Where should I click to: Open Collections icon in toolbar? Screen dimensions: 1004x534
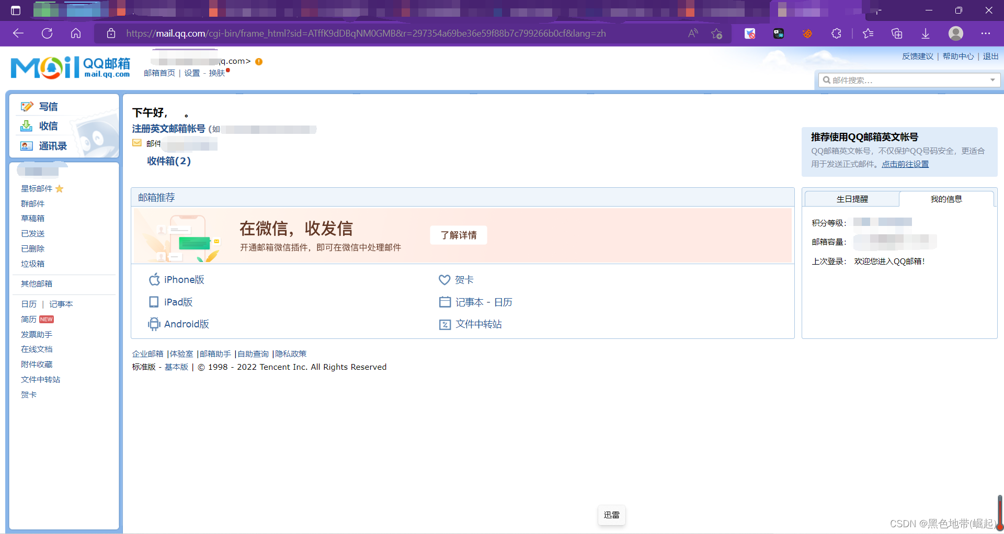pos(897,33)
